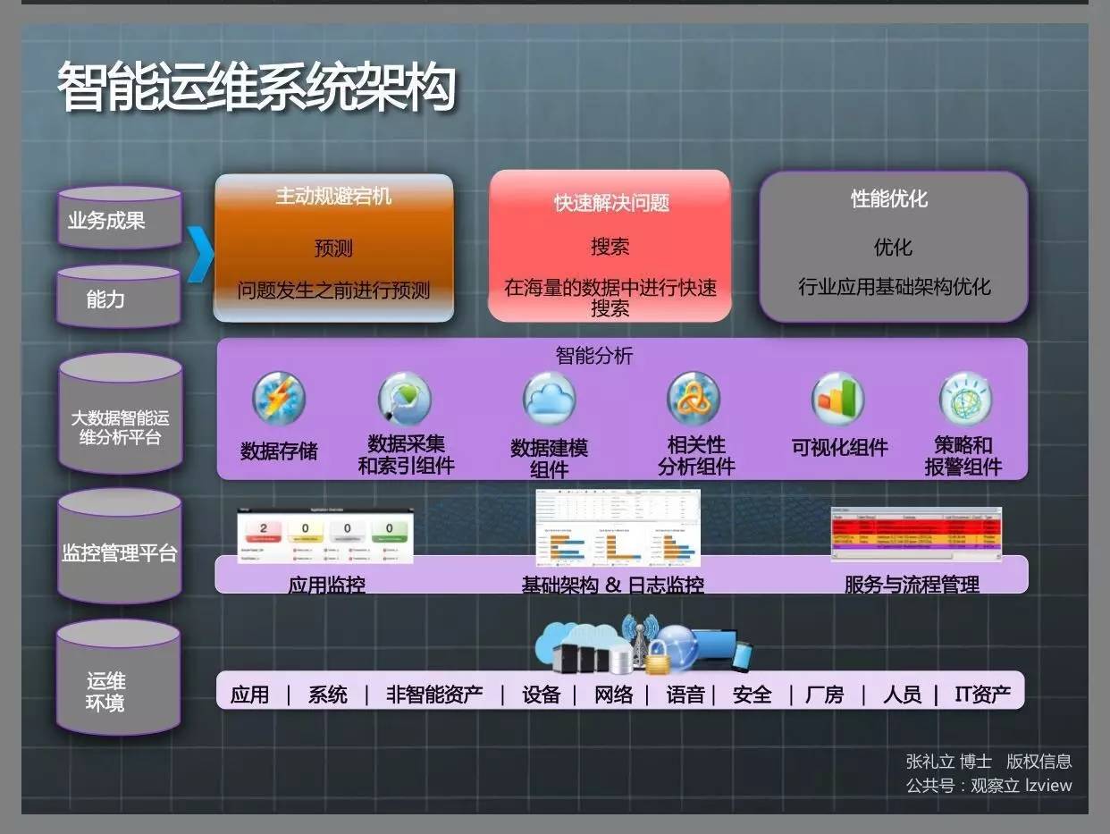Click the 策略和报警组件 globe icon

tap(964, 399)
